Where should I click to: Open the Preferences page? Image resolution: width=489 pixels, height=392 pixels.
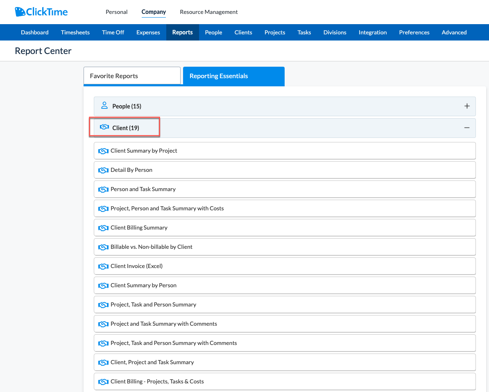click(414, 32)
